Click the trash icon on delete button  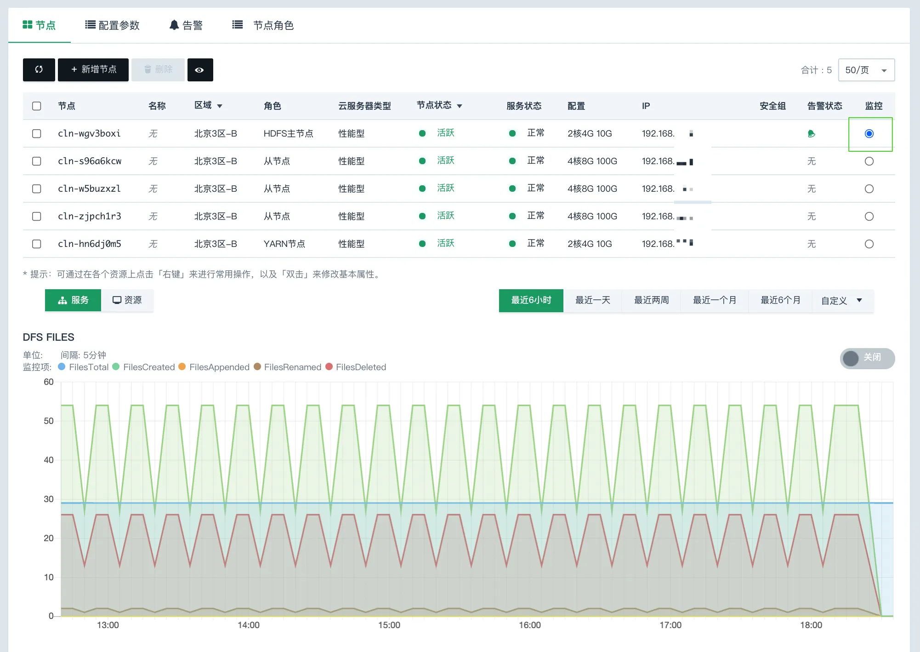click(x=148, y=69)
